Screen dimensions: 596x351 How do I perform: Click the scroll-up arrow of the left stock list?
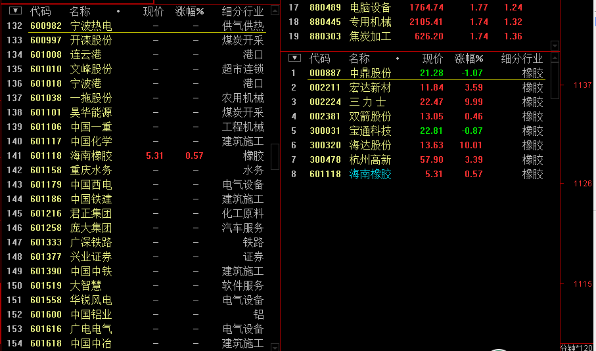pyautogui.click(x=275, y=10)
